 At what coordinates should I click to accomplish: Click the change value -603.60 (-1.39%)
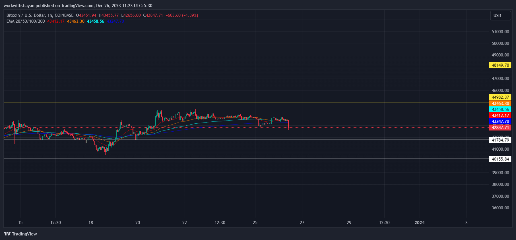pos(182,15)
